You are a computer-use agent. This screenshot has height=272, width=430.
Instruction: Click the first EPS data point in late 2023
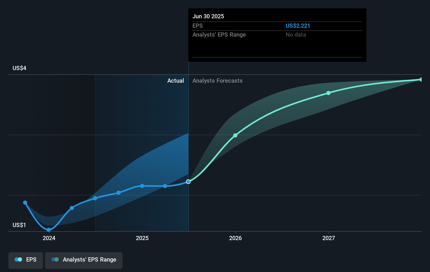coord(25,202)
